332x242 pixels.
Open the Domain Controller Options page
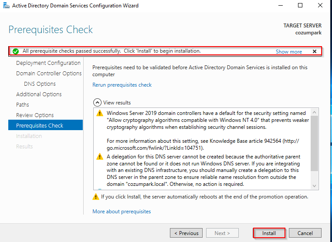point(49,74)
